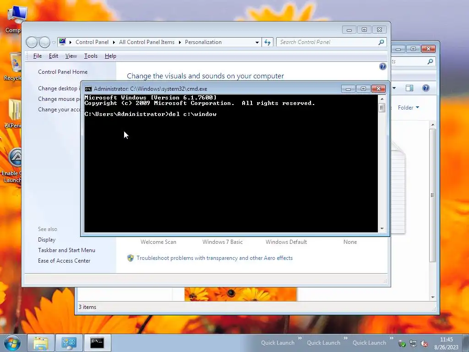Open the File menu in Personalization window
The width and height of the screenshot is (469, 352).
click(38, 56)
